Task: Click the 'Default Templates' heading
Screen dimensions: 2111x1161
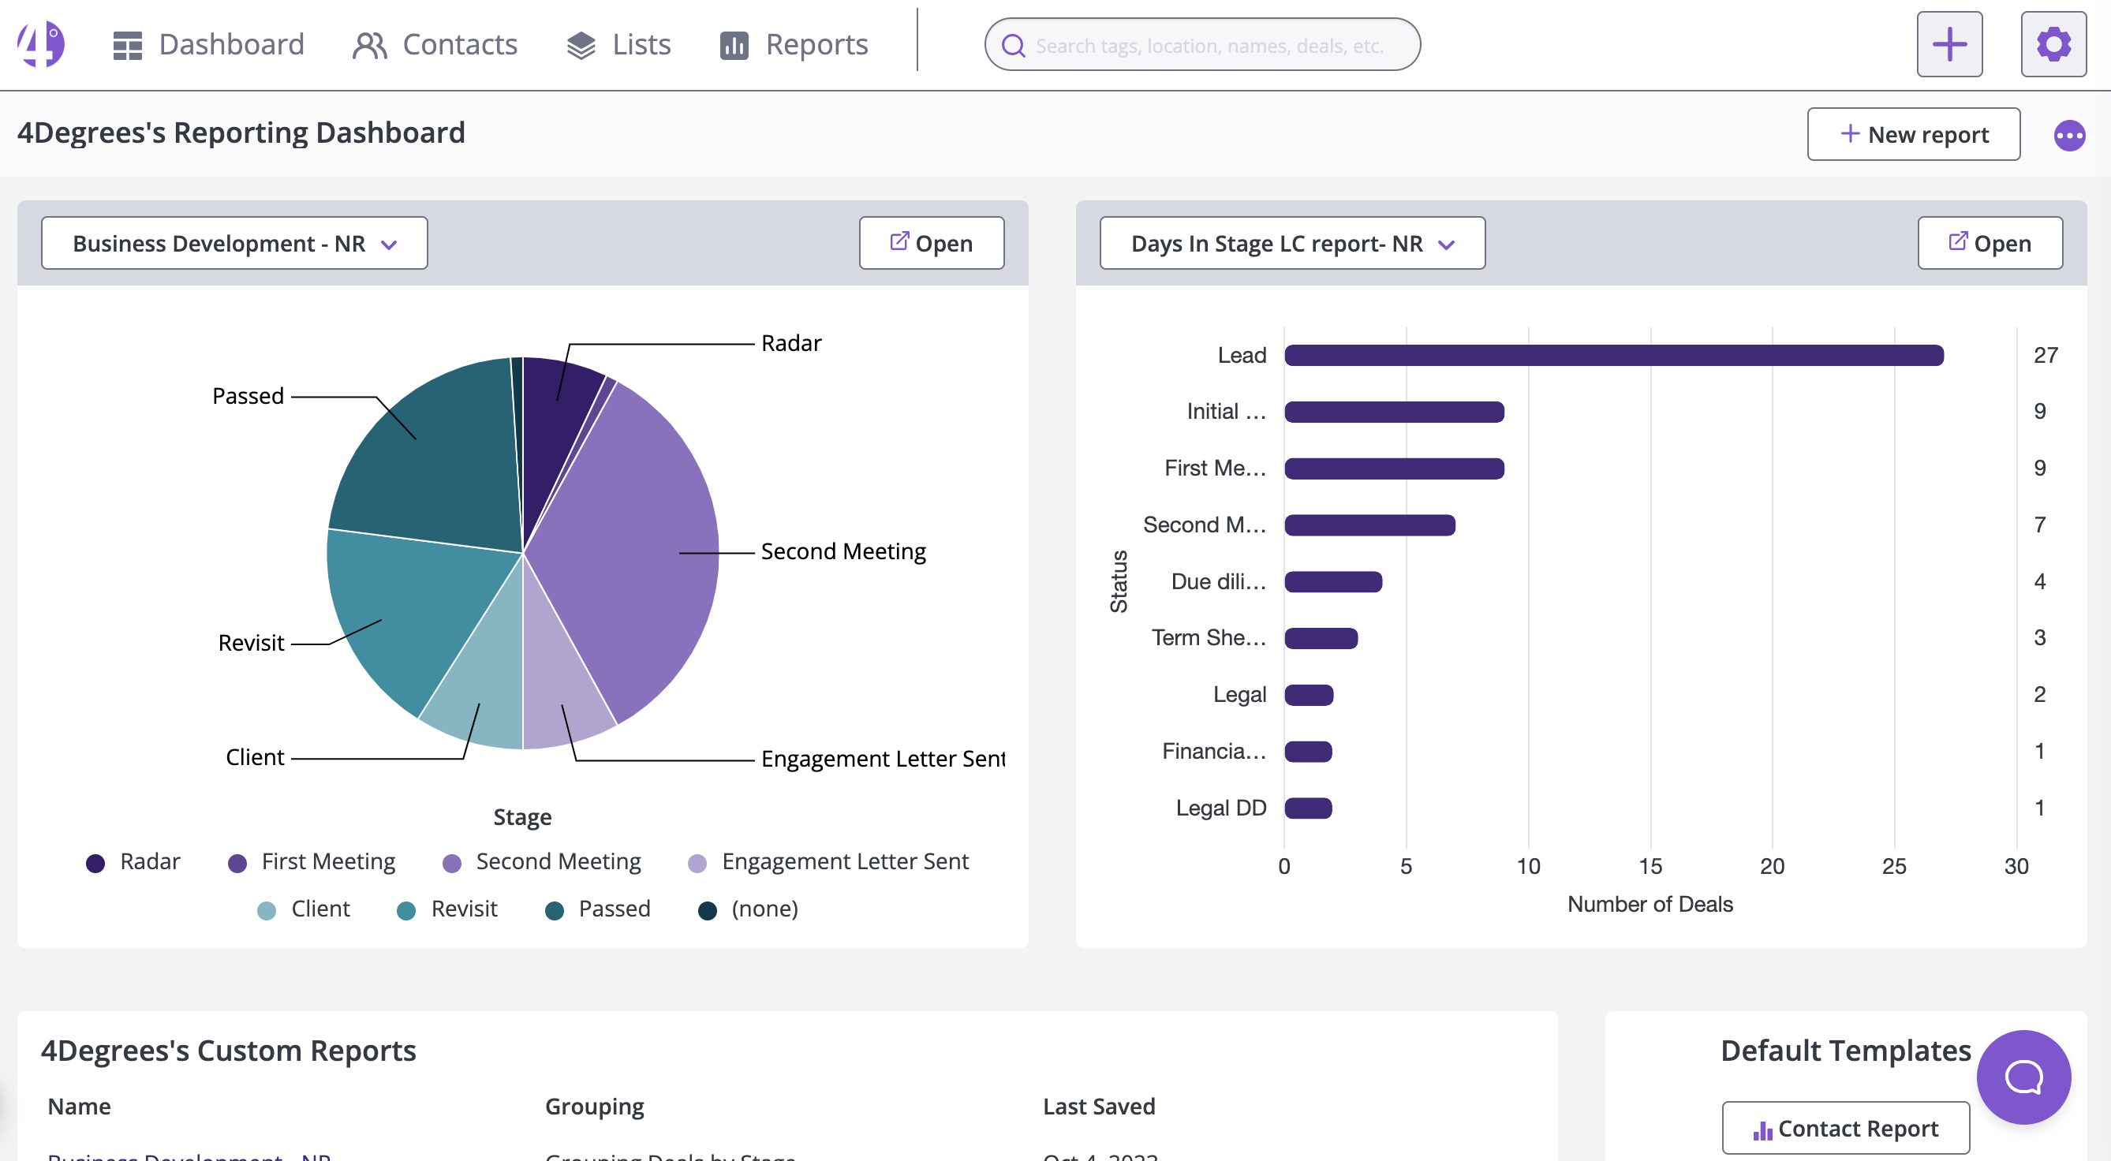Action: [1845, 1051]
